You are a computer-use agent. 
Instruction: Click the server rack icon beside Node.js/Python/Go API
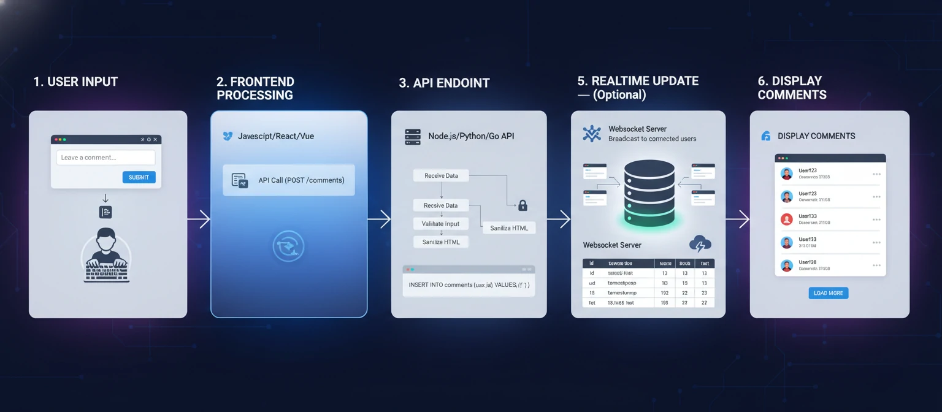413,137
